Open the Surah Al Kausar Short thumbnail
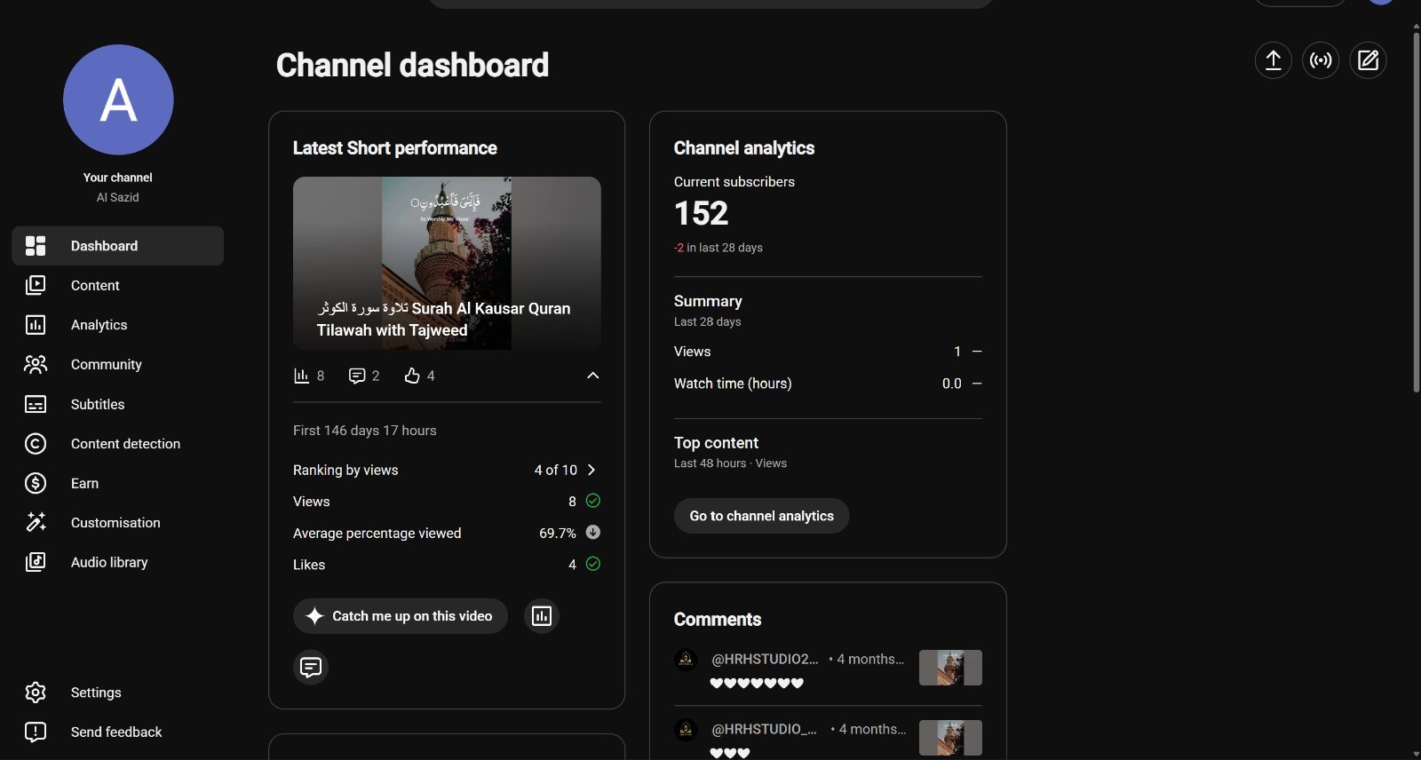1421x760 pixels. pos(447,263)
